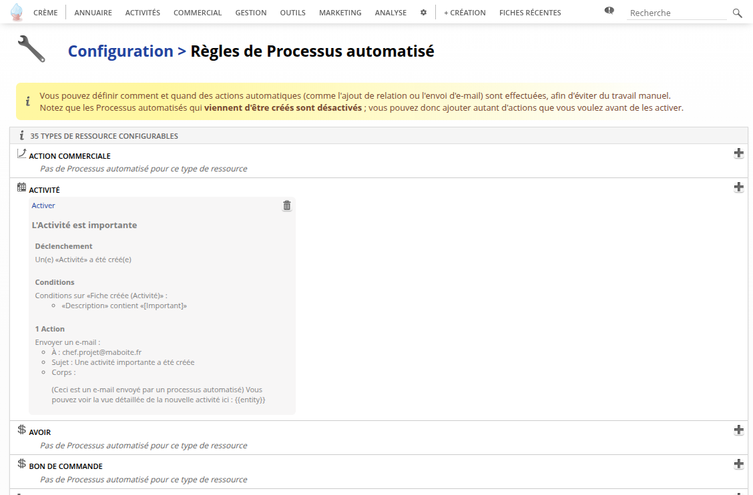Activate the workflow via 'Activer' link
The height and width of the screenshot is (495, 753).
point(43,205)
